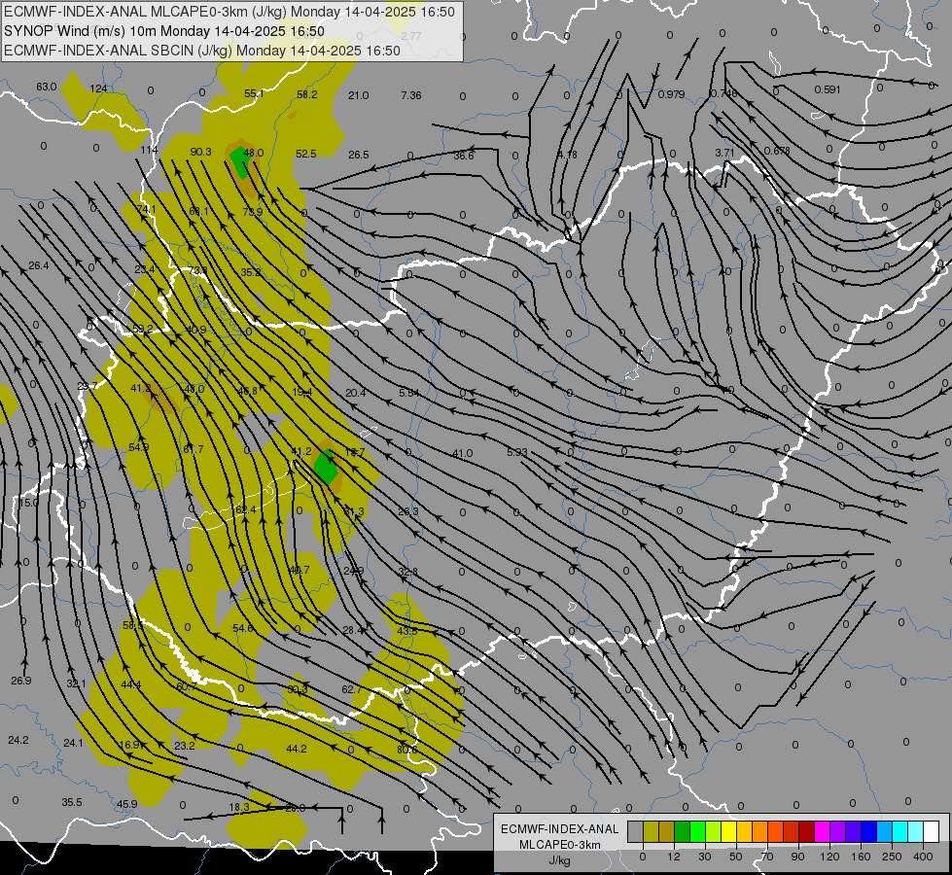Viewport: 952px width, 875px height.
Task: Click the map value 15.0
Action: click(28, 503)
